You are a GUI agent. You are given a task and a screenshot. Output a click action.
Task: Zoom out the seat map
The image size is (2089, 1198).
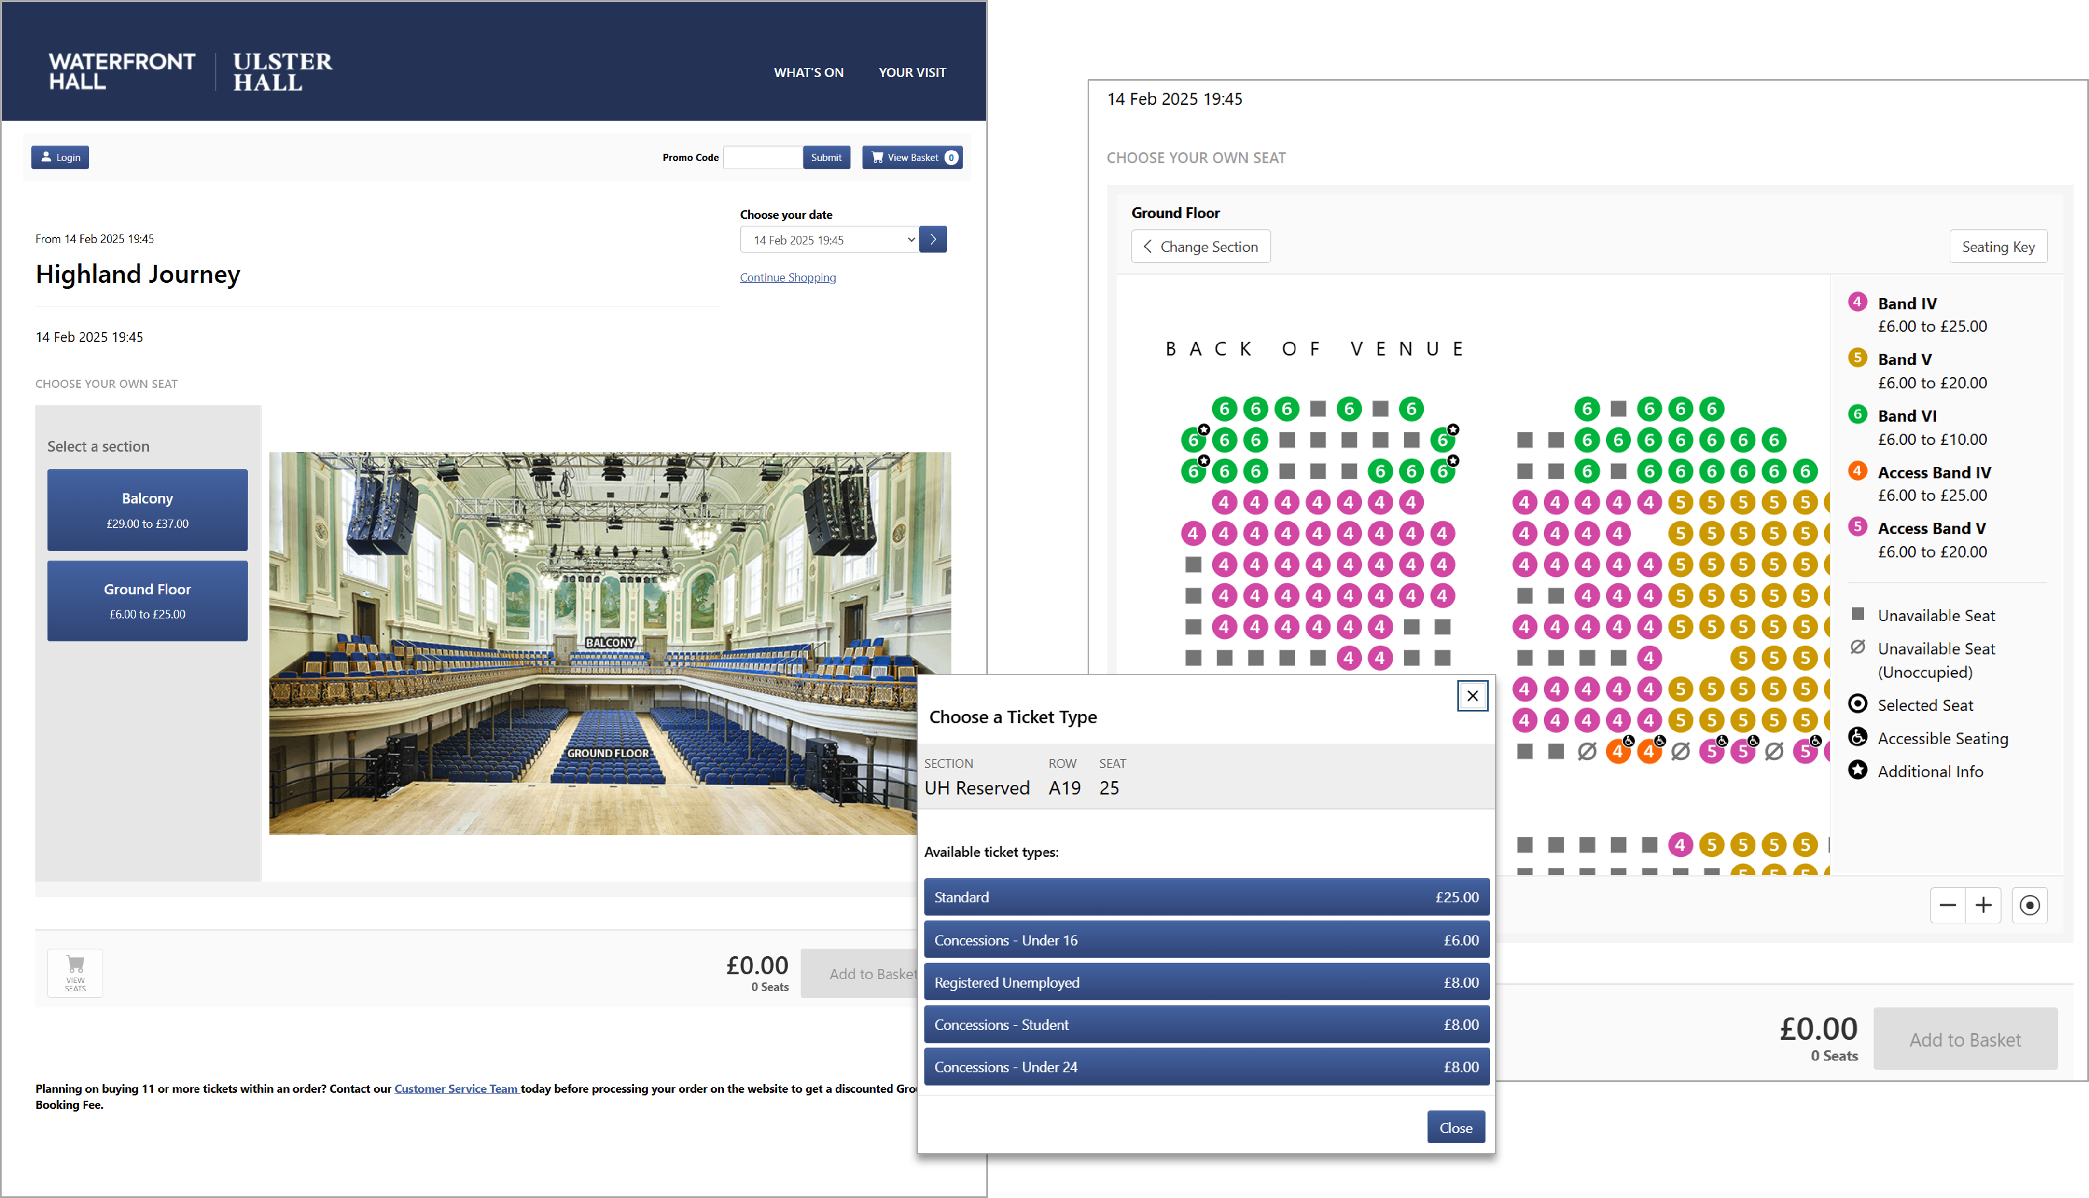tap(1948, 905)
